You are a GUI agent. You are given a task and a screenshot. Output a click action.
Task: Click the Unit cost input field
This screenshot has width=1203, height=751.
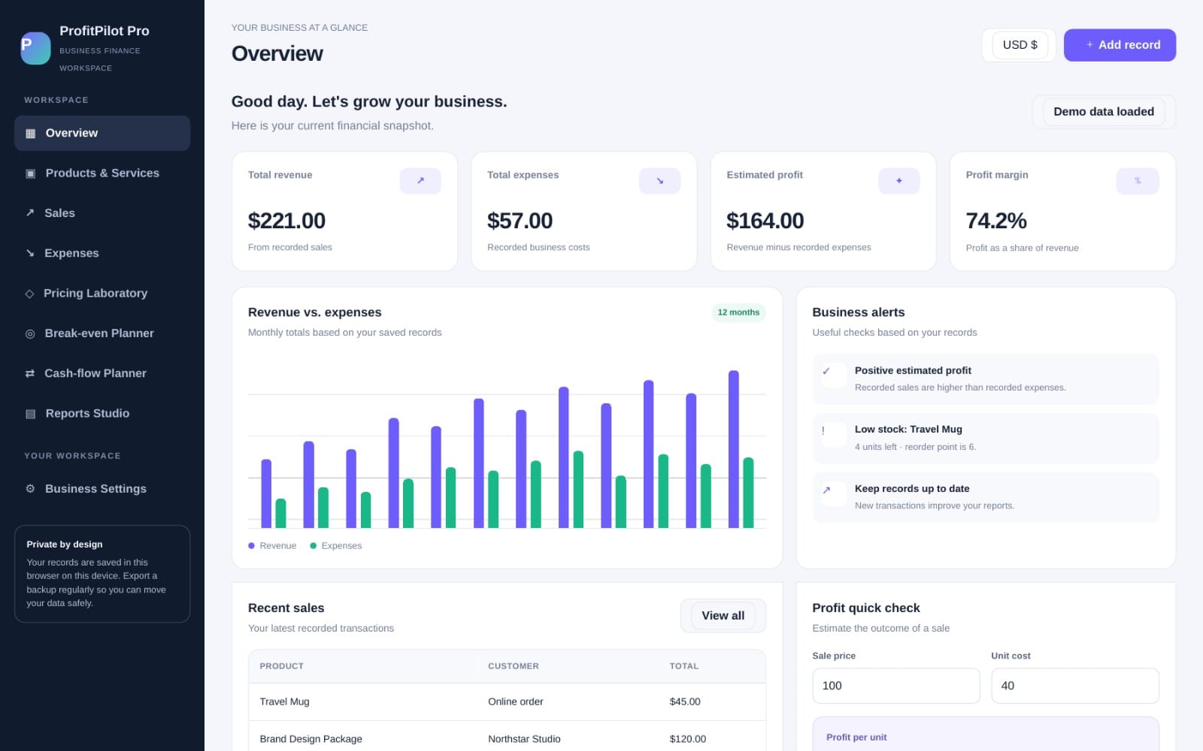[x=1075, y=686]
